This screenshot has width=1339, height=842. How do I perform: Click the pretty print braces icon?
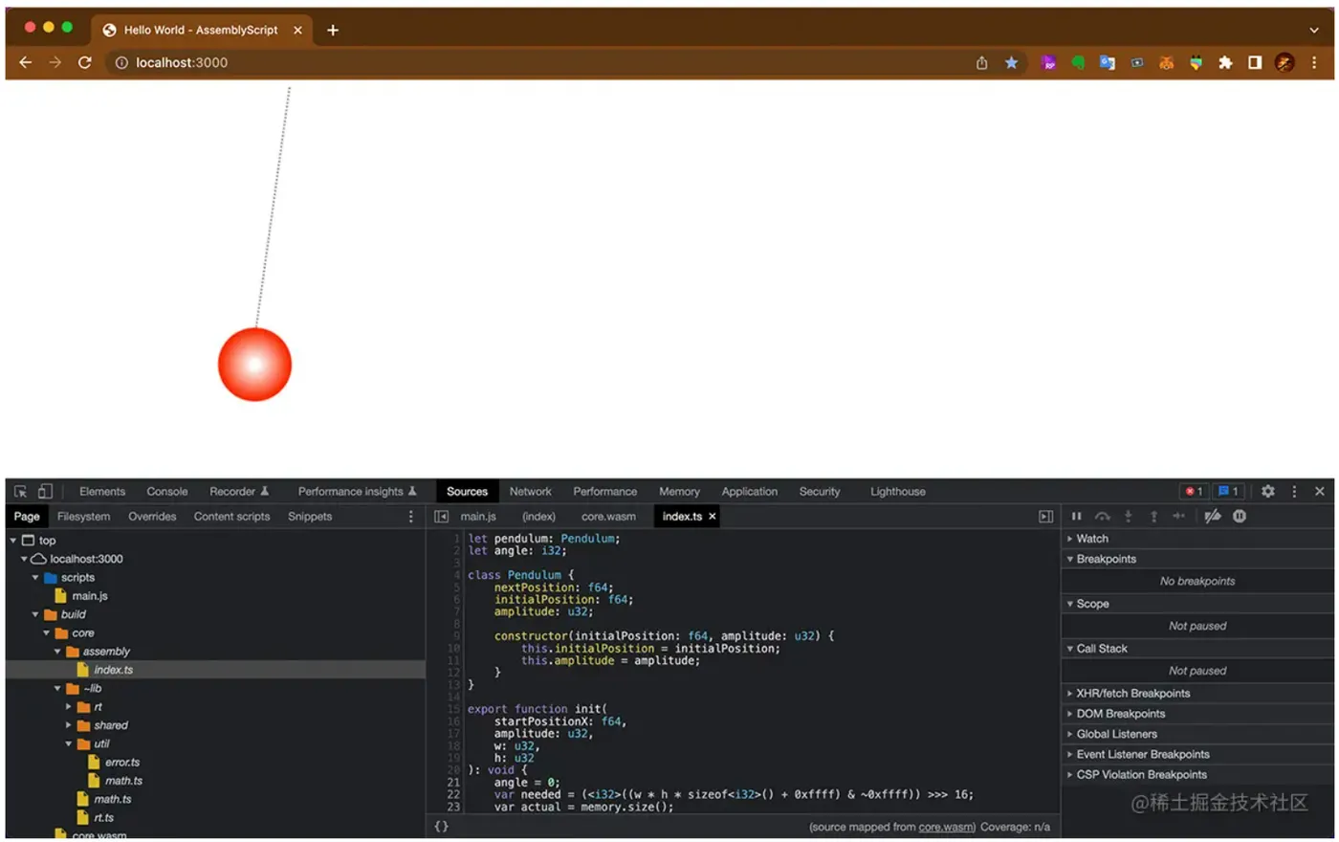[441, 827]
